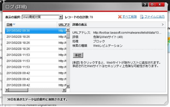The image size is (170, 107).
Task: Click the export-to-file document icon
Action: pyautogui.click(x=142, y=17)
